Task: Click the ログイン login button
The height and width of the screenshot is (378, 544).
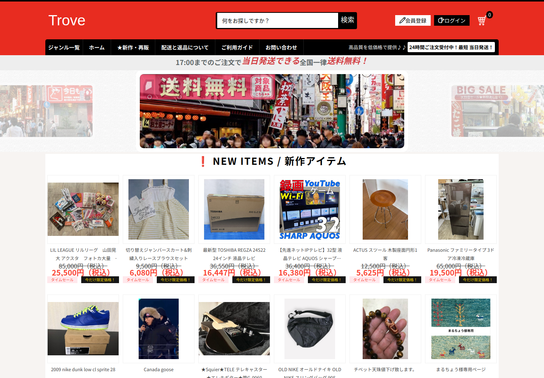Action: tap(452, 20)
